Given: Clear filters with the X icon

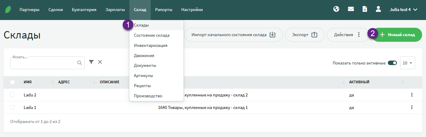Looking at the screenshot, I should coord(100,62).
